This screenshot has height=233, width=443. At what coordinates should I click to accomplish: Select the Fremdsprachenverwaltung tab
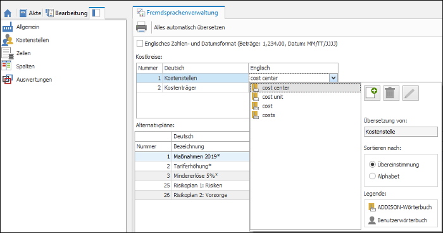[x=178, y=13]
